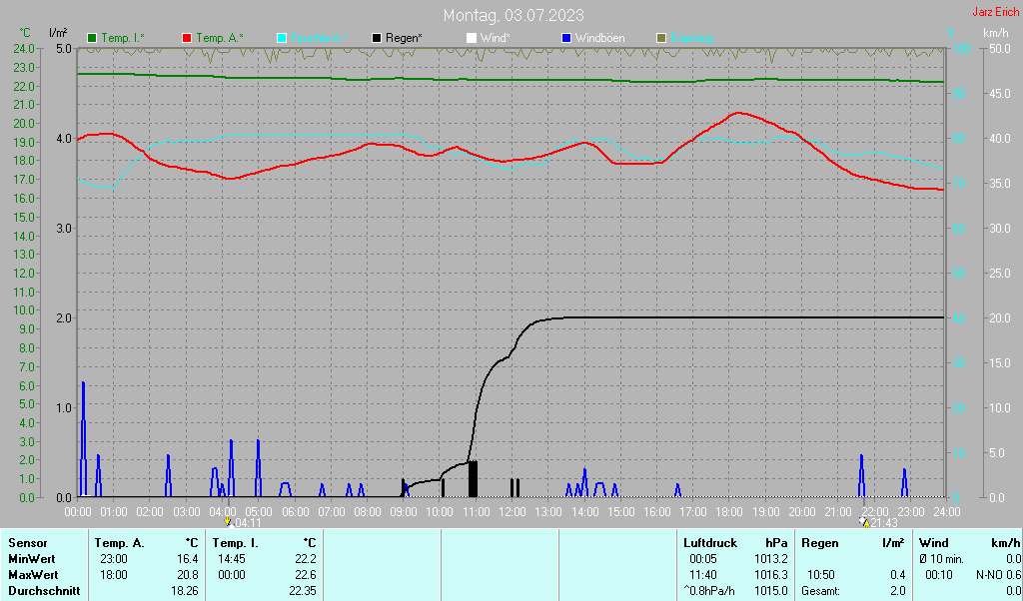Click the Temp. I. maximum 22.6
This screenshot has height=601, width=1023.
coord(305,576)
